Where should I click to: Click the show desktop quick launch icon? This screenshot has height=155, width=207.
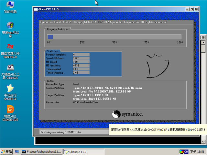pos(17,152)
